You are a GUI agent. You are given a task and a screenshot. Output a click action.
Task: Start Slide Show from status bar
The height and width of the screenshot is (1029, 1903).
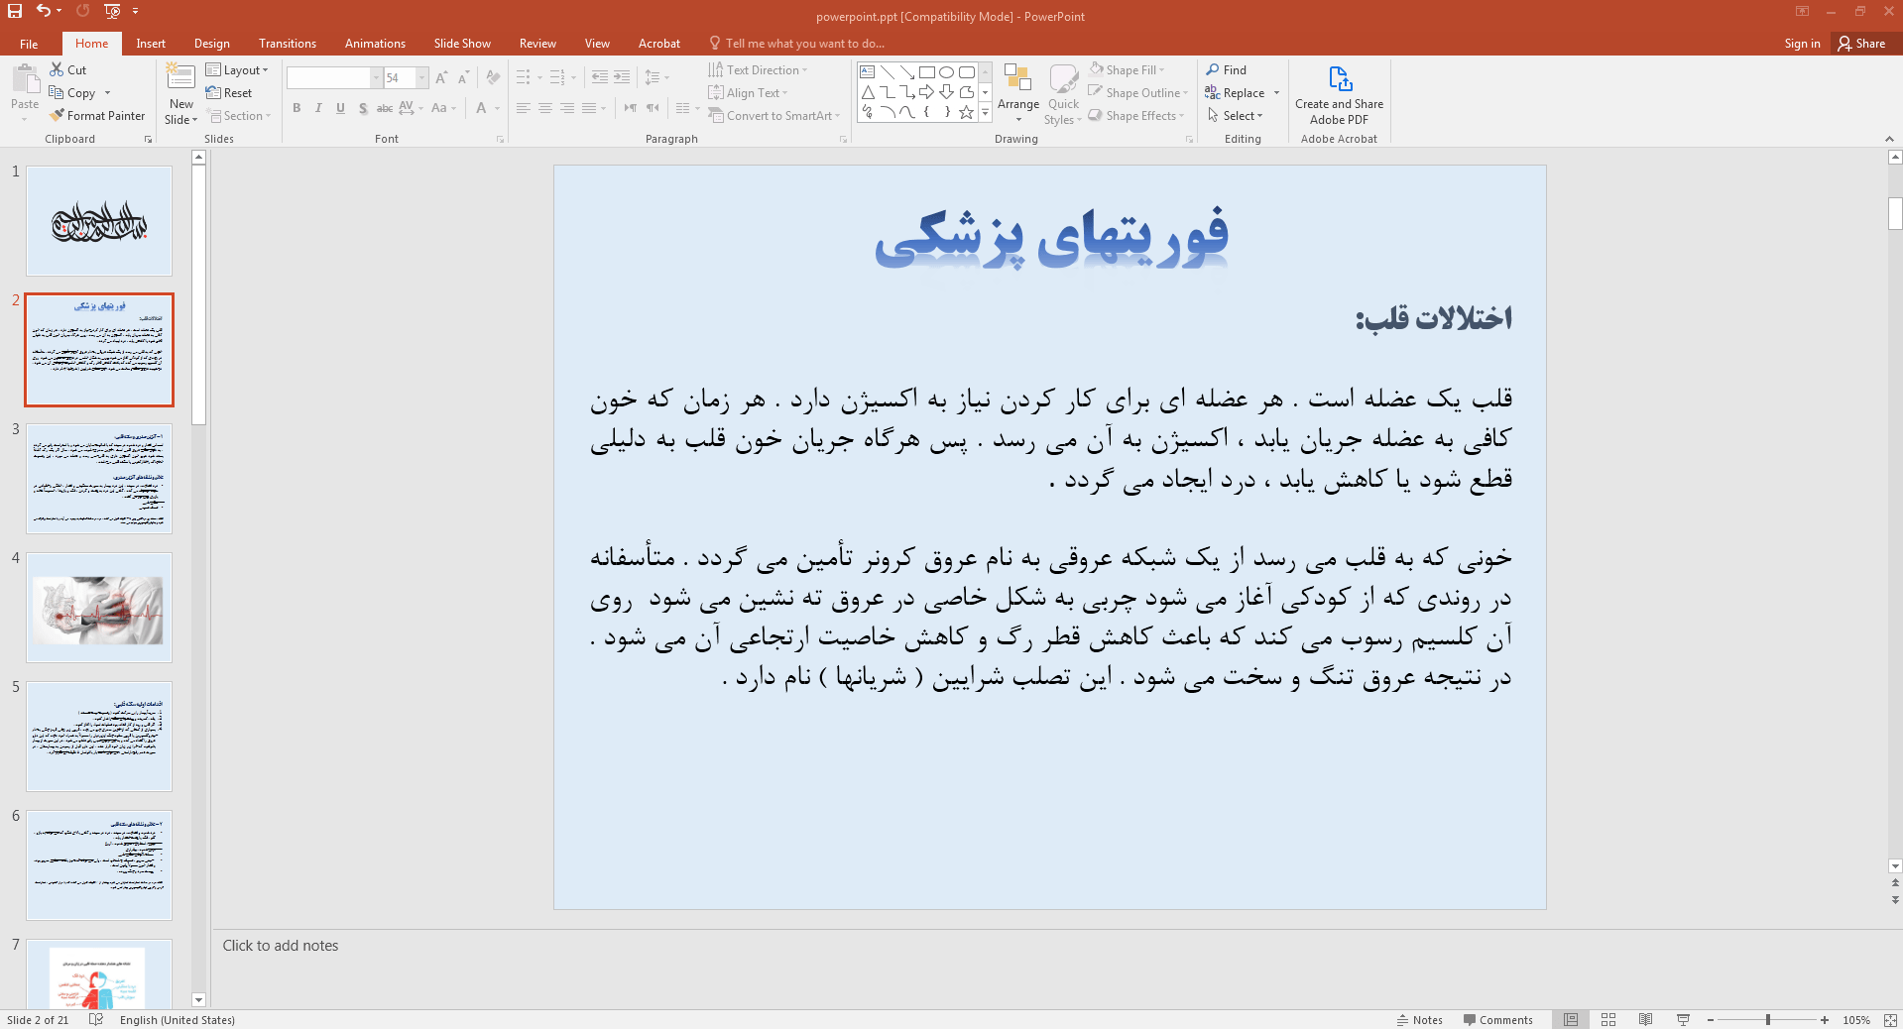pyautogui.click(x=1683, y=1019)
